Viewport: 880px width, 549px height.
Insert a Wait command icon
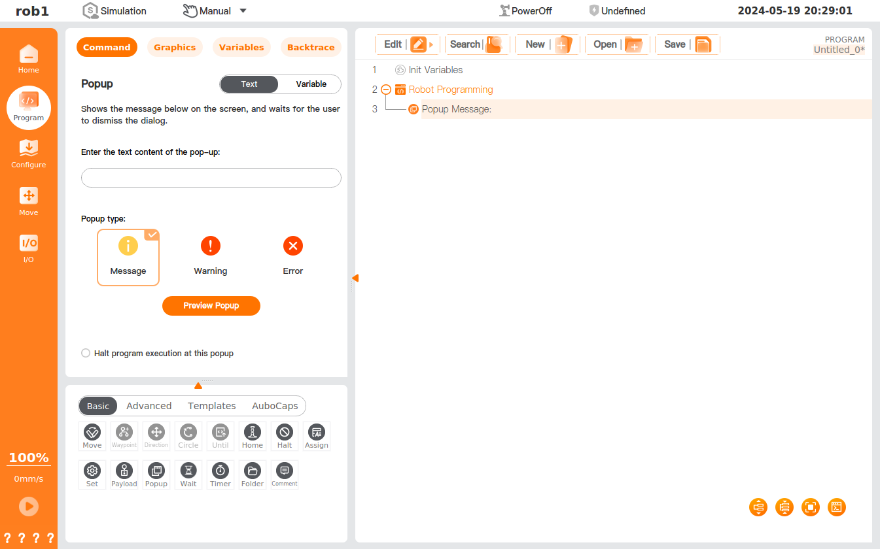pos(188,474)
